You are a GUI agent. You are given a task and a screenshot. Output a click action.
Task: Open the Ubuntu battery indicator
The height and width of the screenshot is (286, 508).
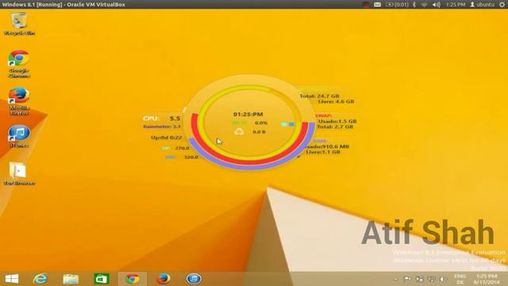[397, 5]
